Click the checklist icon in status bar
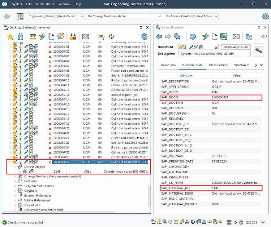 (x=220, y=222)
